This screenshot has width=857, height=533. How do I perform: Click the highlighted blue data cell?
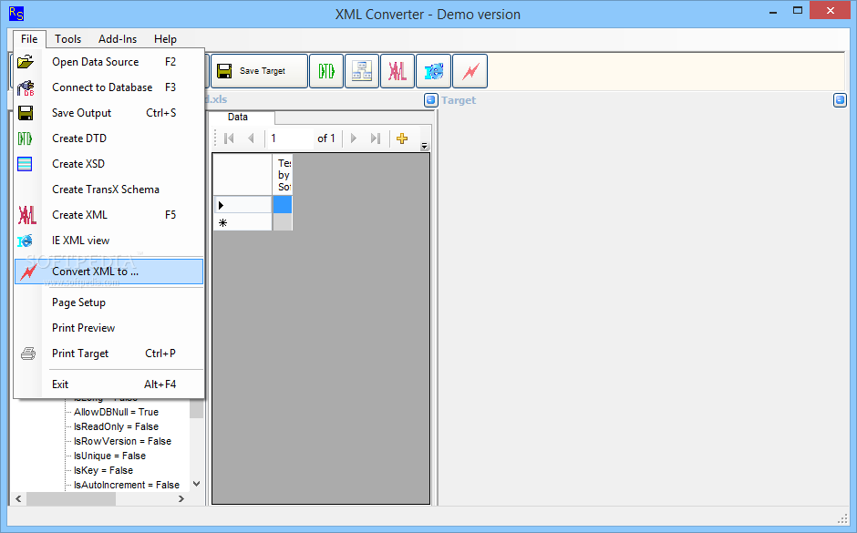283,205
